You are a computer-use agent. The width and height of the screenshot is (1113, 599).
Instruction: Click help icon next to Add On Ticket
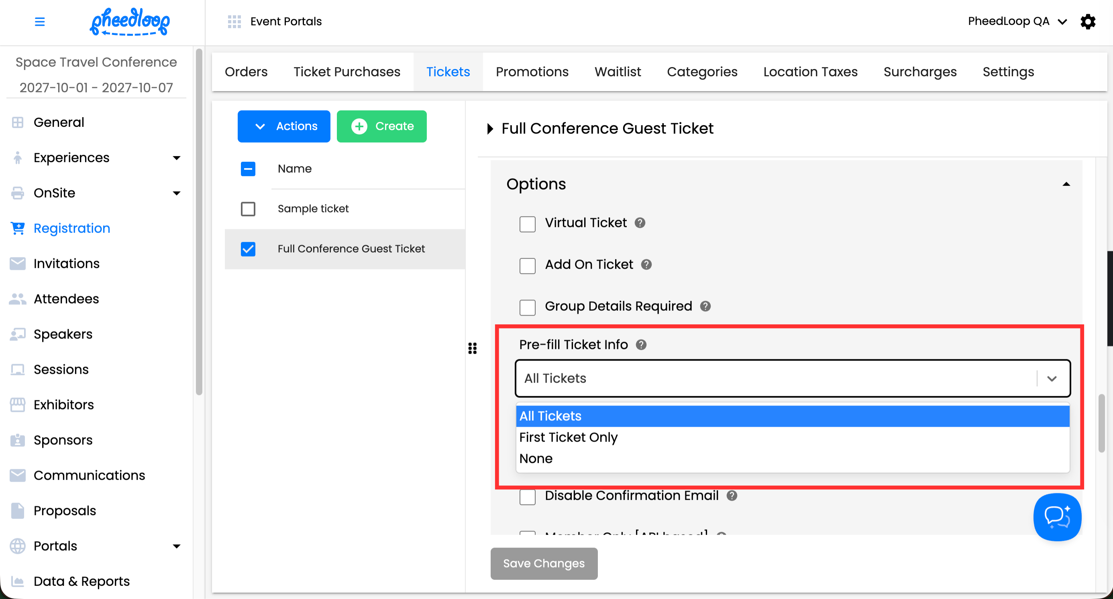tap(646, 264)
